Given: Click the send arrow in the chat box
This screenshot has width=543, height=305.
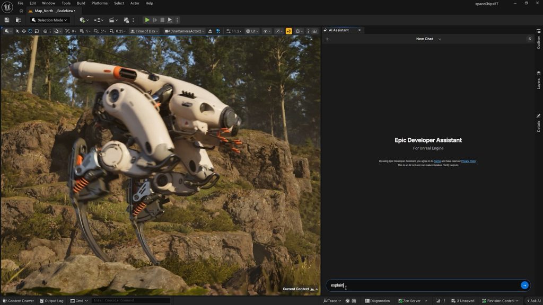Looking at the screenshot, I should (x=524, y=285).
